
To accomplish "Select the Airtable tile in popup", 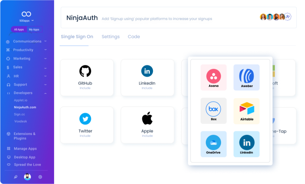I will (x=246, y=111).
